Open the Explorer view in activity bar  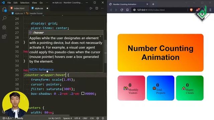point(4,10)
